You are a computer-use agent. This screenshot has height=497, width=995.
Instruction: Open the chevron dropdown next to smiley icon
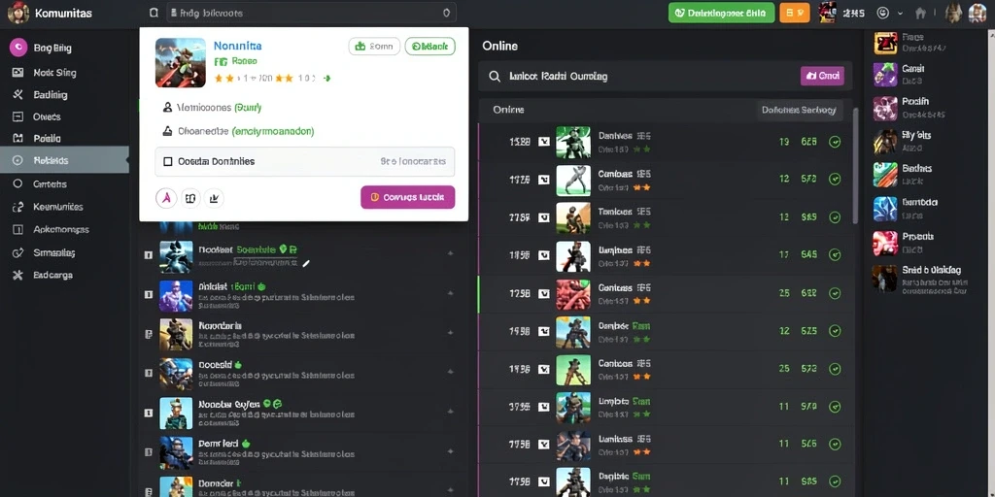900,13
